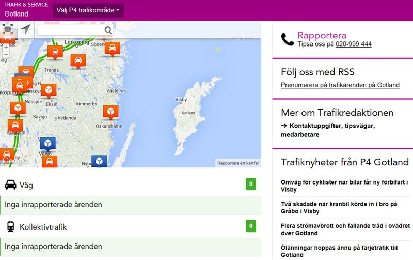Click the map zoom out minus button
The image size is (413, 260).
click(6, 54)
